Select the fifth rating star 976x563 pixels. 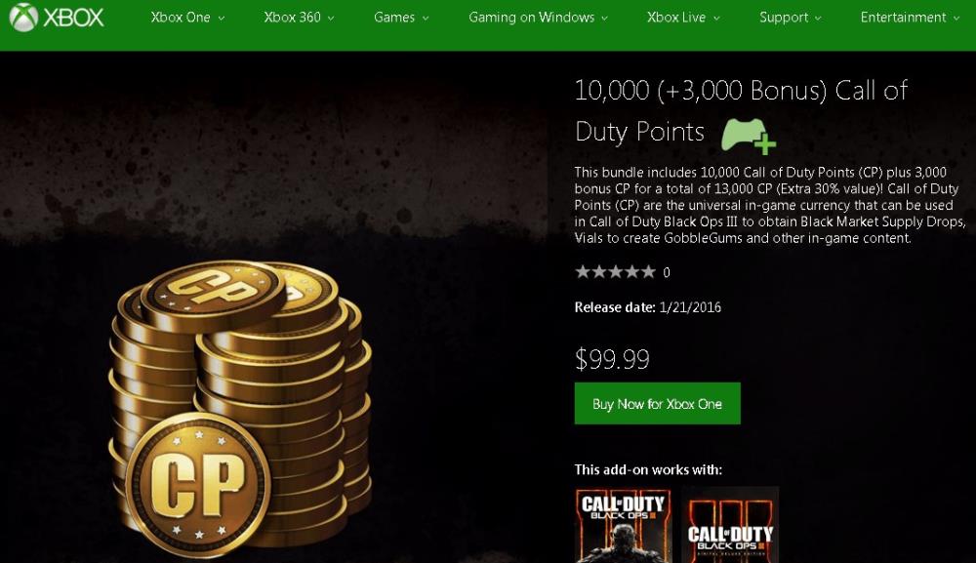click(648, 272)
